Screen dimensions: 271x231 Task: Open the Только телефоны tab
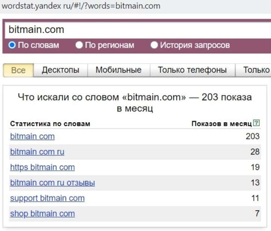point(192,70)
